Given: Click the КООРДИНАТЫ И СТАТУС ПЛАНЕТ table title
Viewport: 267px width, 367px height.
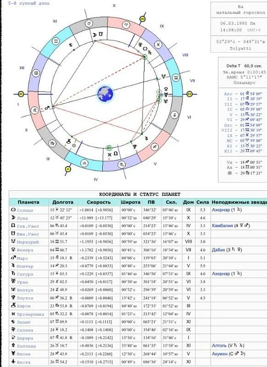Looking at the screenshot, I should point(140,194).
